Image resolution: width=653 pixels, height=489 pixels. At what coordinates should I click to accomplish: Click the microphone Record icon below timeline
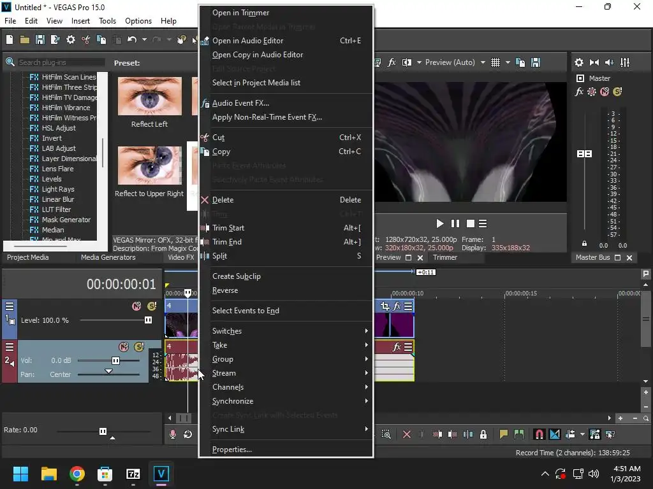pos(172,434)
